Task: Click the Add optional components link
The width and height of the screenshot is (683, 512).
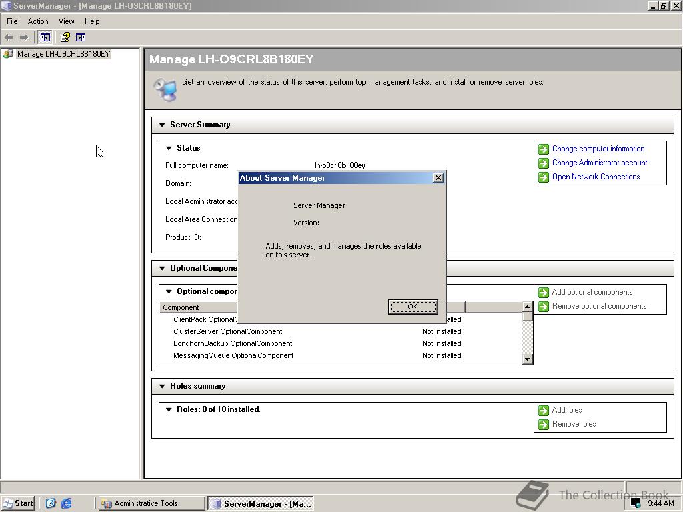Action: tap(592, 292)
